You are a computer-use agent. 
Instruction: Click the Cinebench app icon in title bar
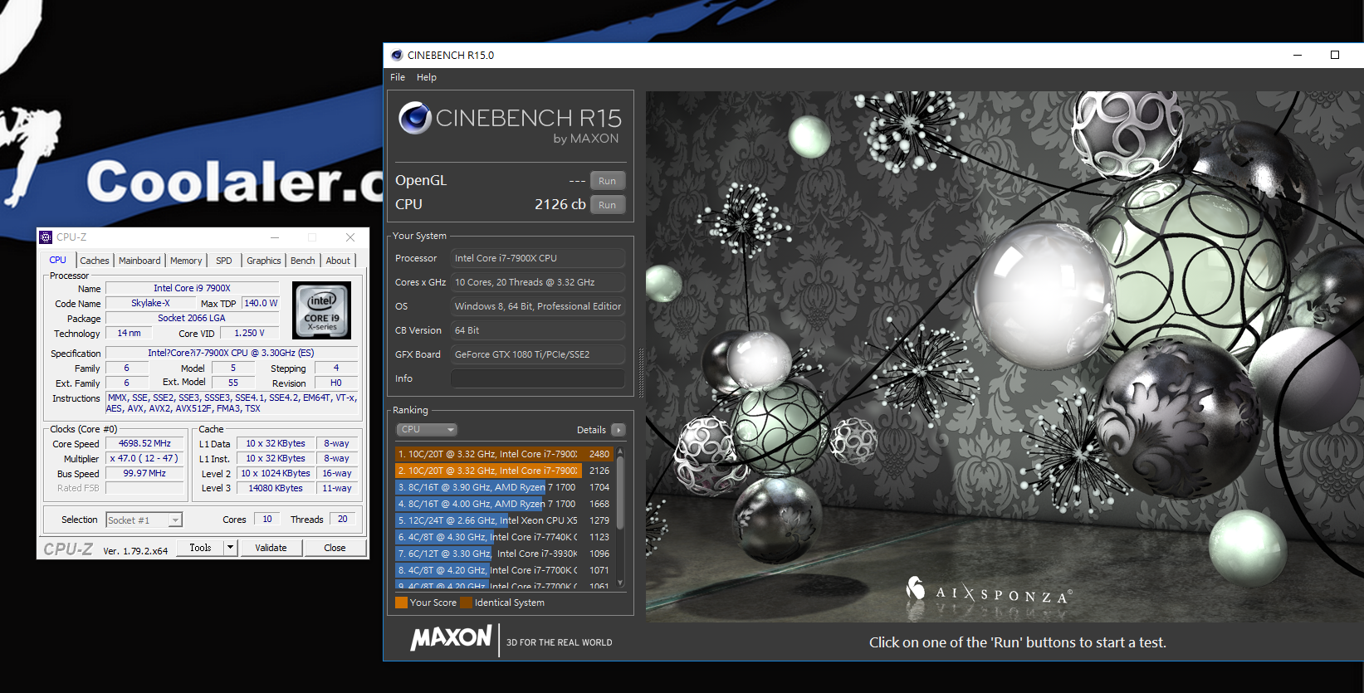click(x=397, y=55)
